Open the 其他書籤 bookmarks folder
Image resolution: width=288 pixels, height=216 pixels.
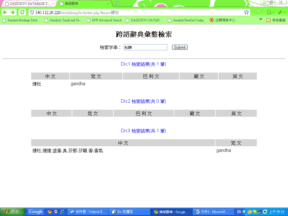coord(276,20)
